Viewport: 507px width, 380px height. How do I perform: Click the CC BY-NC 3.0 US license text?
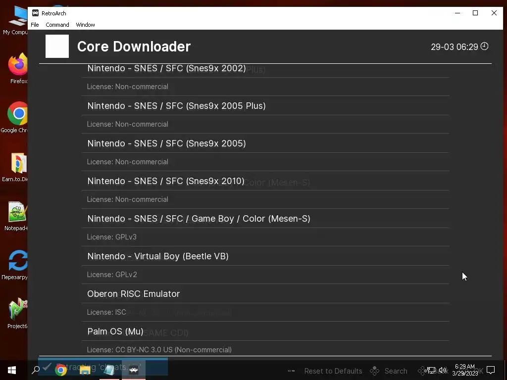click(x=159, y=350)
